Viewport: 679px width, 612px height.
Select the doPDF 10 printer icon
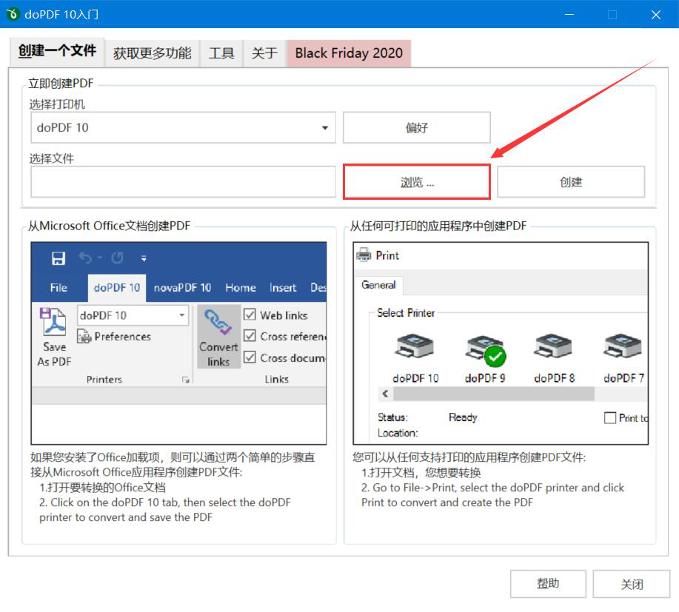tap(415, 346)
